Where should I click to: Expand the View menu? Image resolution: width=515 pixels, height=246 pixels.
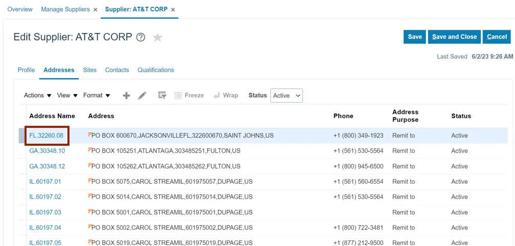[67, 96]
